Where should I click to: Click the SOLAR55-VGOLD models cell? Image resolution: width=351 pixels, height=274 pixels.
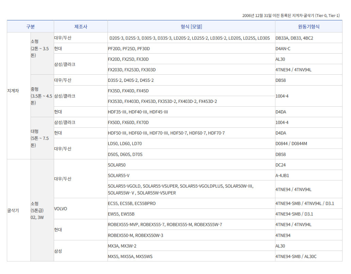(x=191, y=189)
